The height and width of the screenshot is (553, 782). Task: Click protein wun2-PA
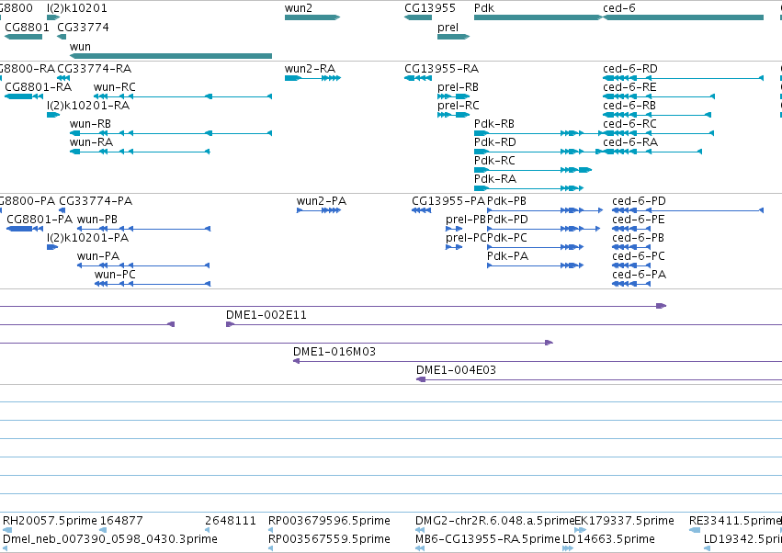pyautogui.click(x=322, y=201)
